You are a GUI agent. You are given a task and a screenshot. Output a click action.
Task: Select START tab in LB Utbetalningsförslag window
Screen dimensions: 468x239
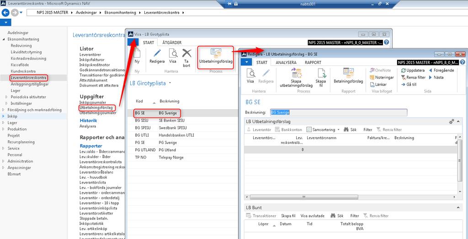262,63
